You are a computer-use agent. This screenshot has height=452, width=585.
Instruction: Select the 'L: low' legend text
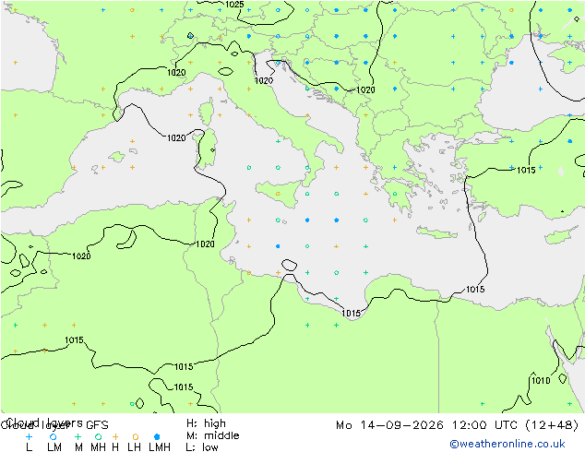click(202, 446)
